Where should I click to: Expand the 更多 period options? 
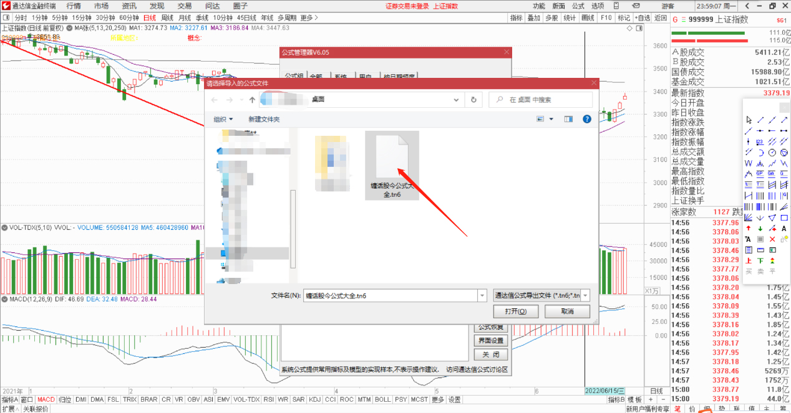pyautogui.click(x=309, y=17)
